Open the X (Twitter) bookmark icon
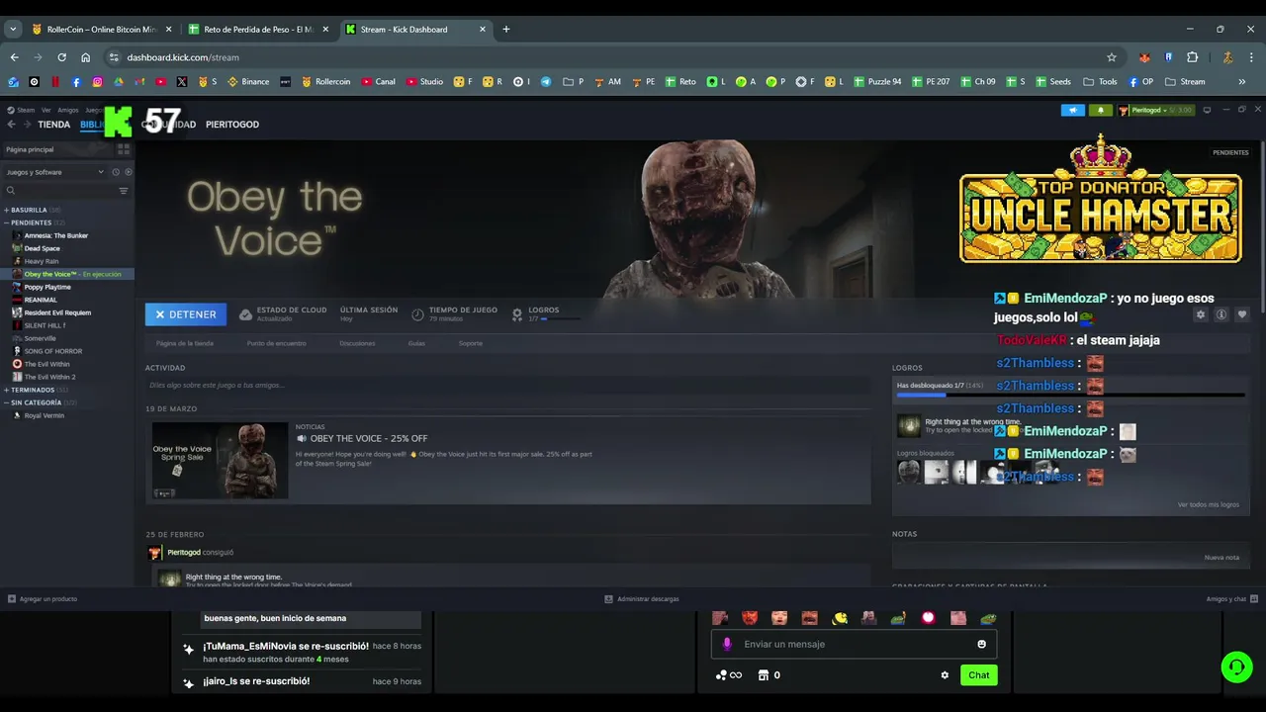Image resolution: width=1266 pixels, height=712 pixels. pos(181,82)
